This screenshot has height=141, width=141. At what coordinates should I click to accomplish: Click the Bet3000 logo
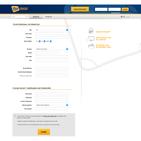point(19,9)
